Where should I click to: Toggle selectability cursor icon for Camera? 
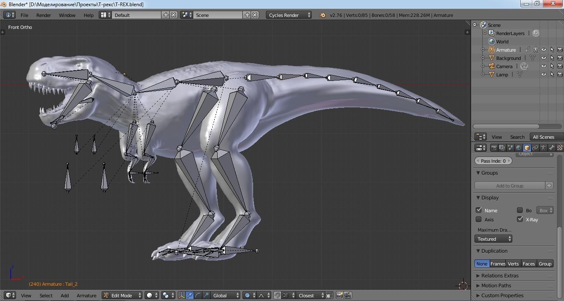[552, 66]
